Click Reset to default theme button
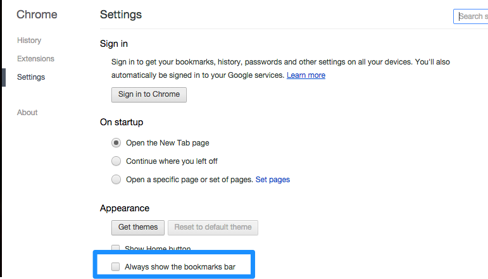488x279 pixels. [213, 227]
